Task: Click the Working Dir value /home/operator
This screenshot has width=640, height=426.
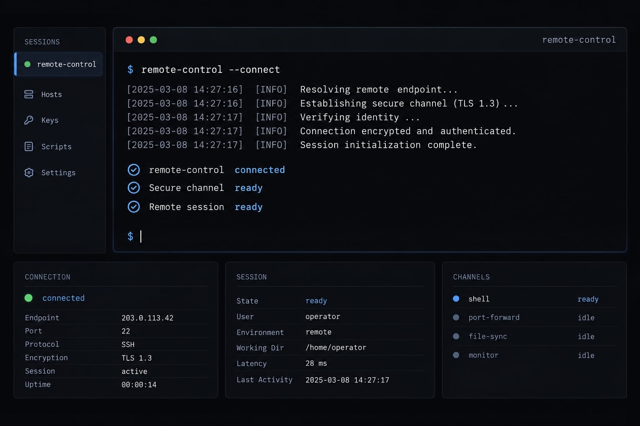Action: coord(336,347)
